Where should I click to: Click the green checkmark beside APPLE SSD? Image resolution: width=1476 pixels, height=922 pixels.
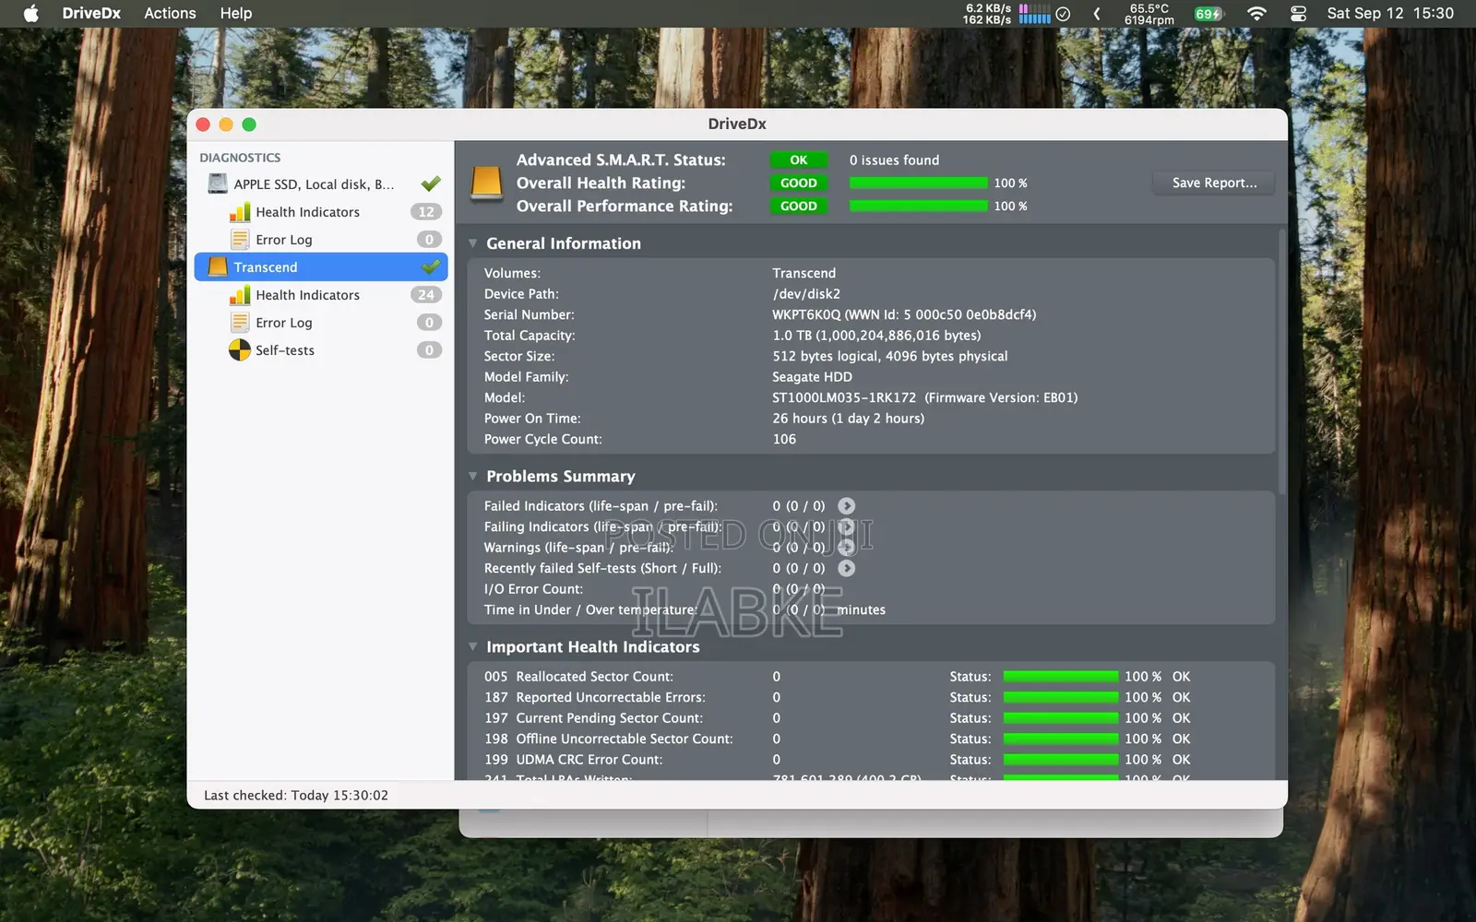pyautogui.click(x=431, y=184)
